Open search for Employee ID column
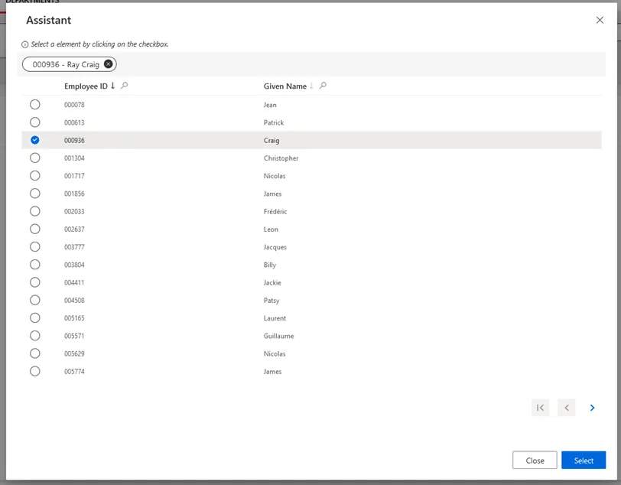 click(x=125, y=86)
